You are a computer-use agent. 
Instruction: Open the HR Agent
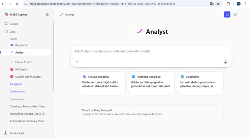point(21,69)
